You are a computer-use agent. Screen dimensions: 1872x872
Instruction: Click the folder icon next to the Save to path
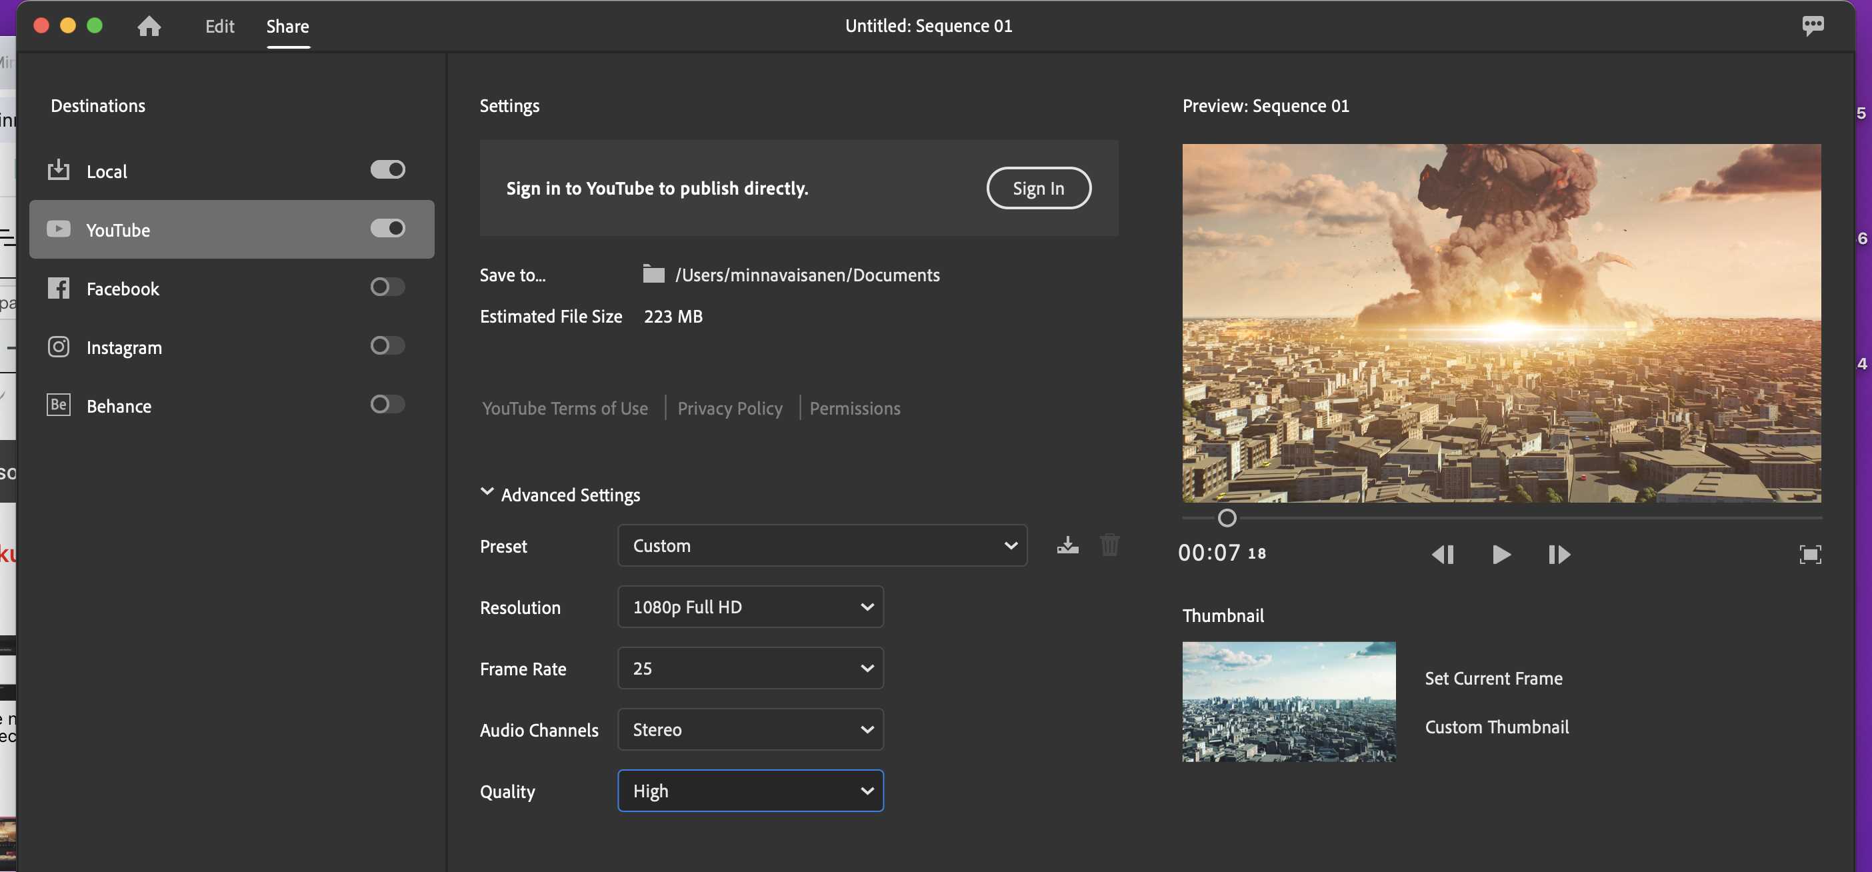pos(653,274)
